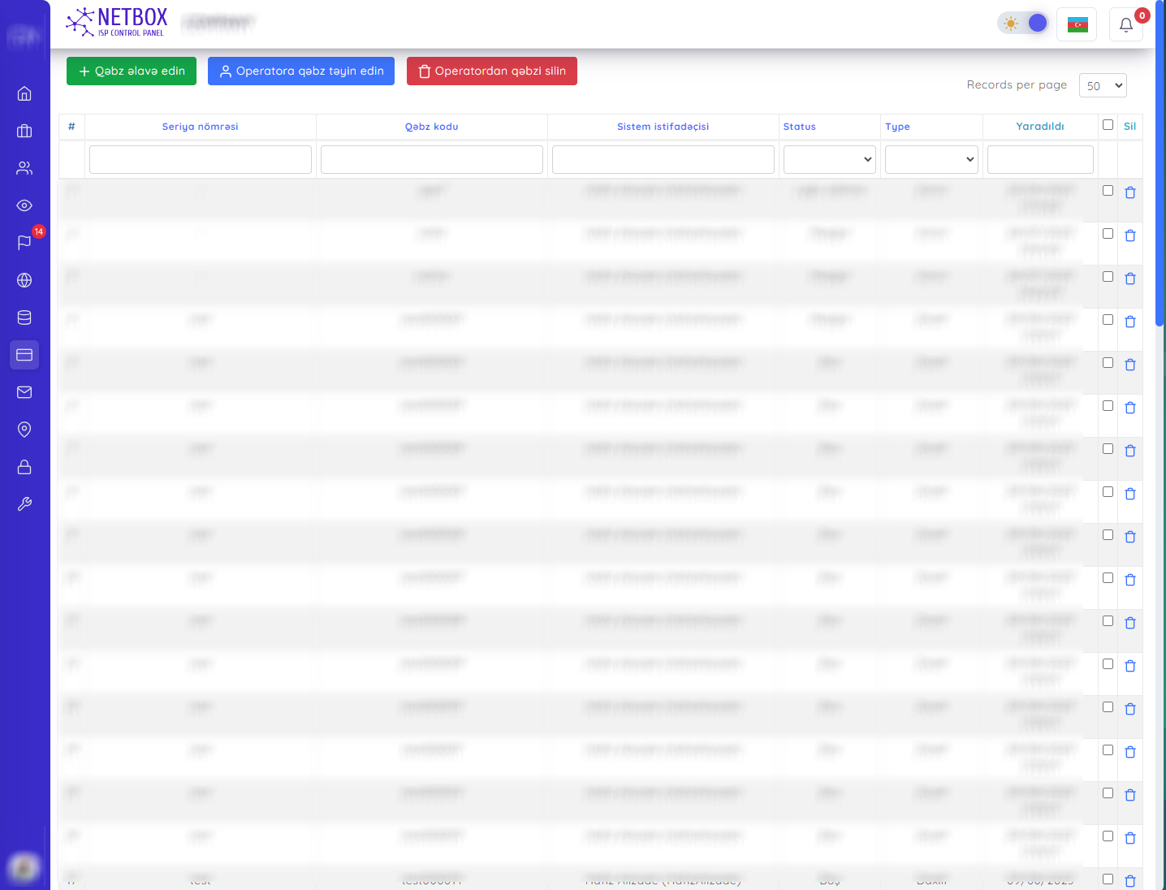
Task: Click the envelope mail icon in sidebar
Action: click(24, 392)
